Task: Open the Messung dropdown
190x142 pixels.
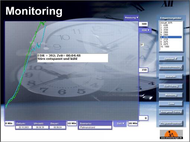Action: tap(132, 18)
